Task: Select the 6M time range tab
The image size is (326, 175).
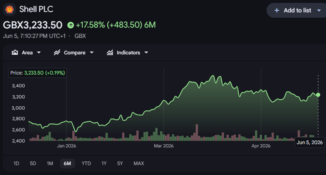Action: [67, 163]
